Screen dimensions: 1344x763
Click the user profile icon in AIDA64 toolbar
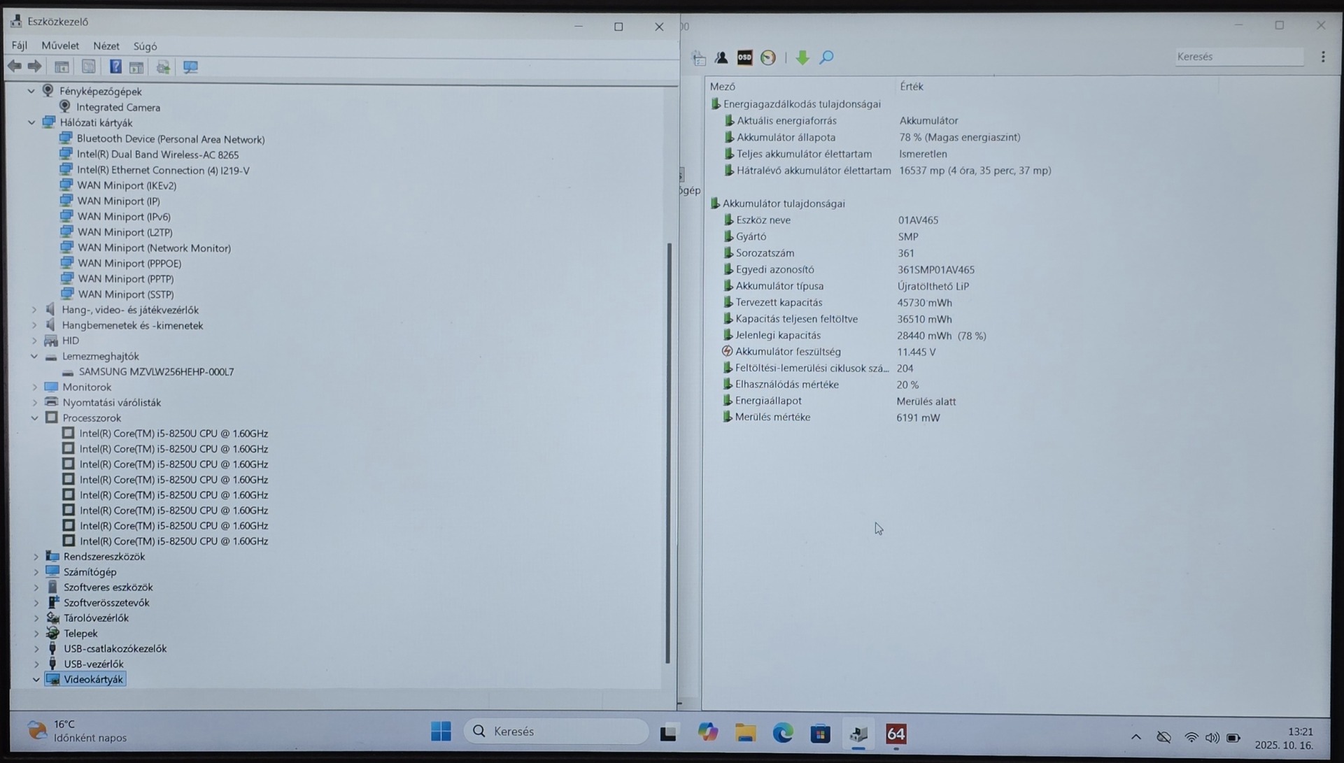click(x=721, y=57)
